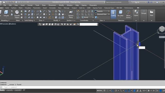Select the Line draw tool

[41, 14]
